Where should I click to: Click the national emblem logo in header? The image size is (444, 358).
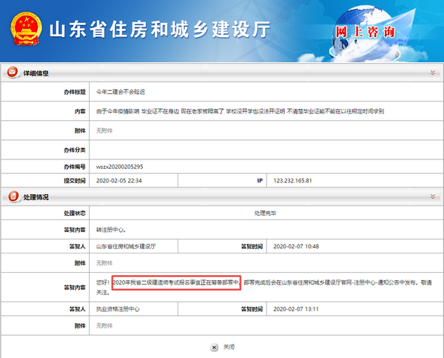24,30
